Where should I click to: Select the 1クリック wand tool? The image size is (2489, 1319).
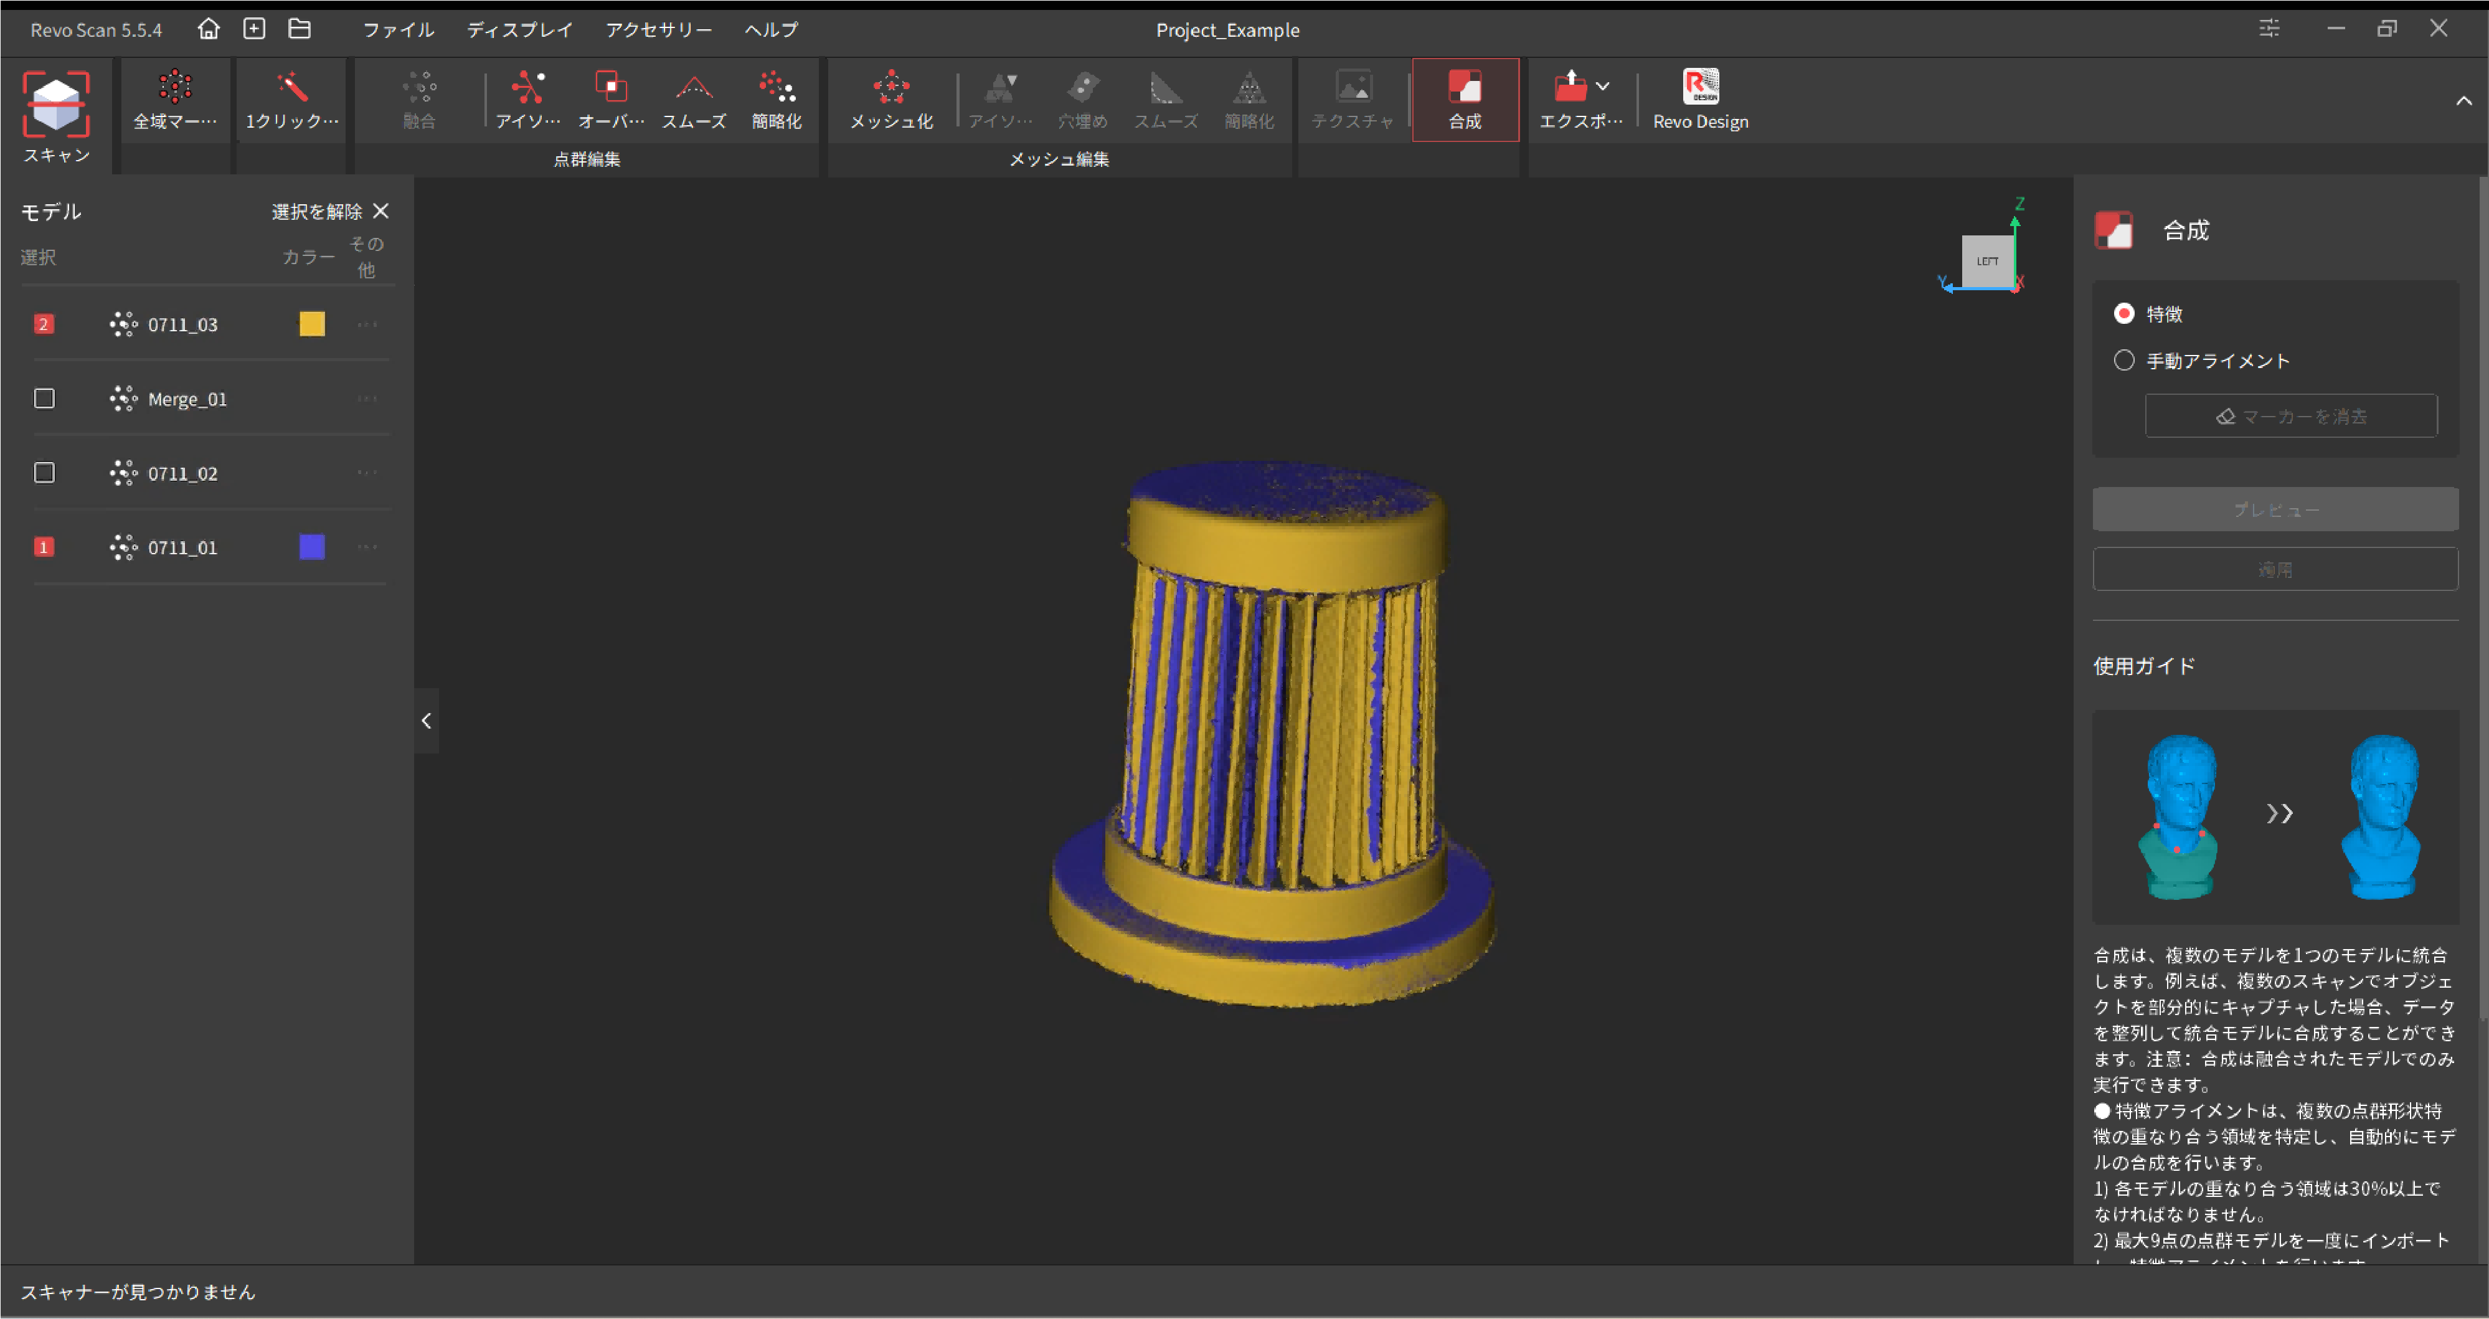coord(291,98)
